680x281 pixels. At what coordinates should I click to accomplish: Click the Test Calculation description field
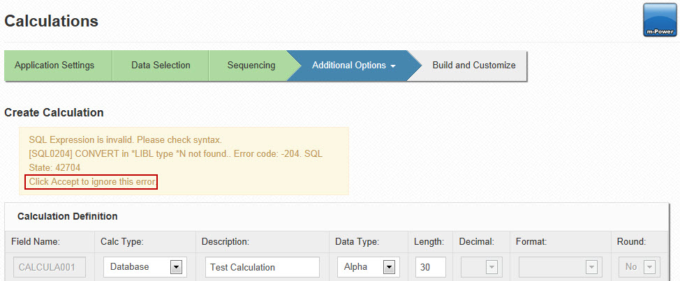click(263, 267)
